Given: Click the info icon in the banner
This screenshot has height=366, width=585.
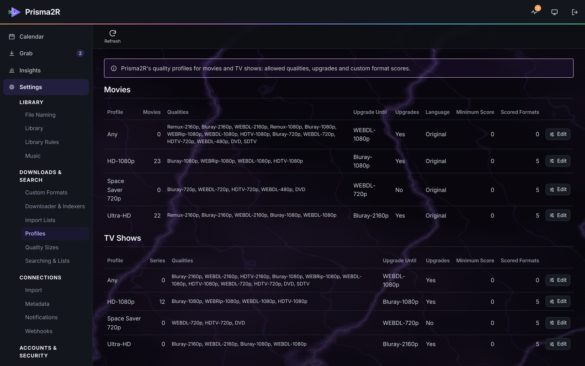Looking at the screenshot, I should (x=114, y=68).
